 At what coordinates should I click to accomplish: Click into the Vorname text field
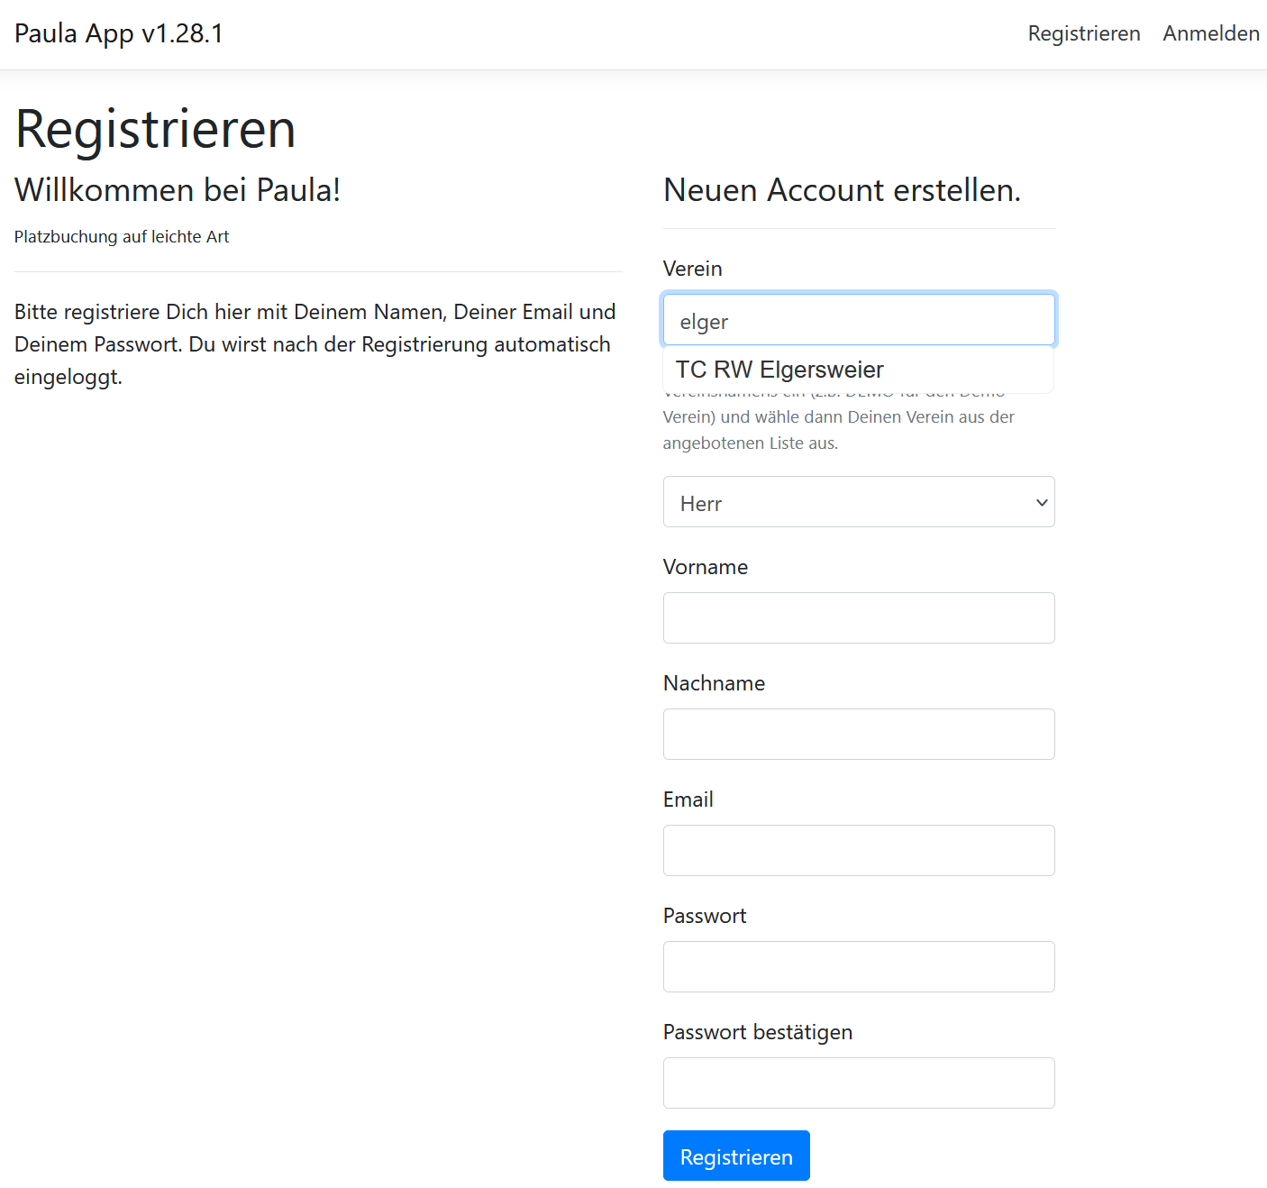(x=858, y=618)
